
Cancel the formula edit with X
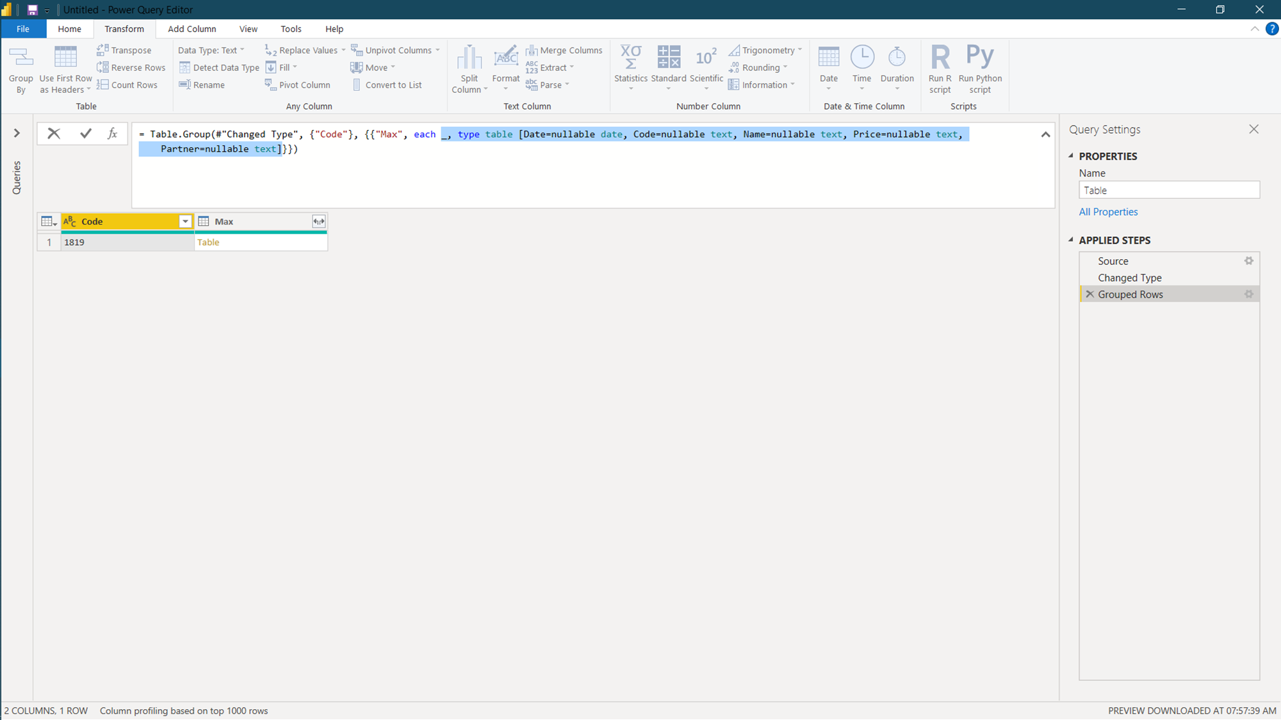point(54,133)
